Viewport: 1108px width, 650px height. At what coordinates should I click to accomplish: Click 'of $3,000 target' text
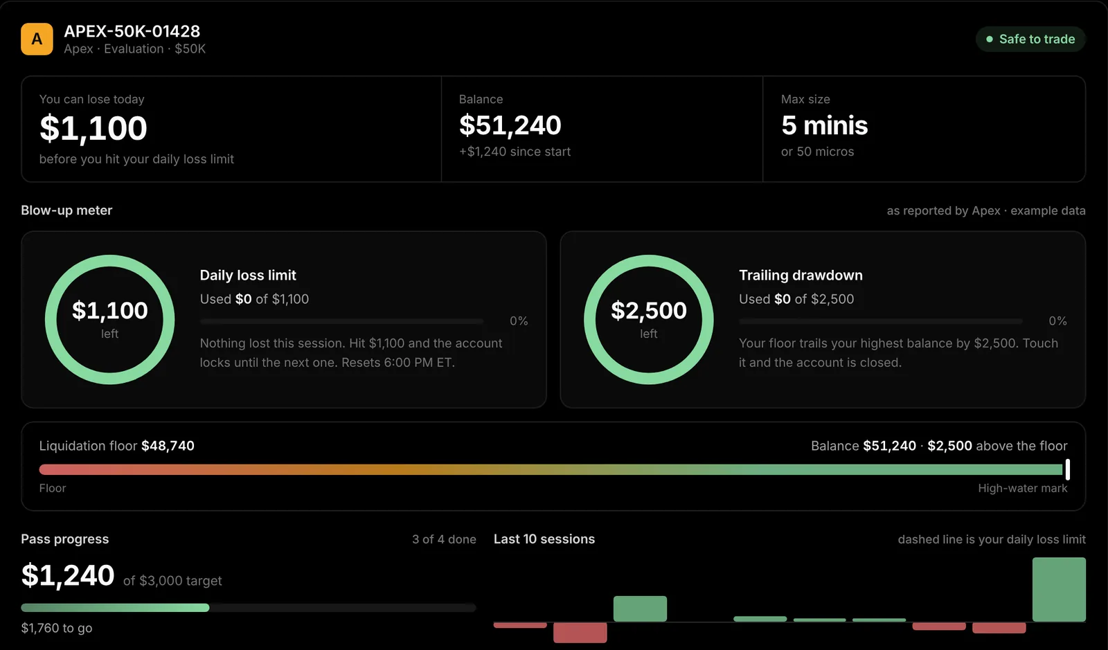point(172,581)
